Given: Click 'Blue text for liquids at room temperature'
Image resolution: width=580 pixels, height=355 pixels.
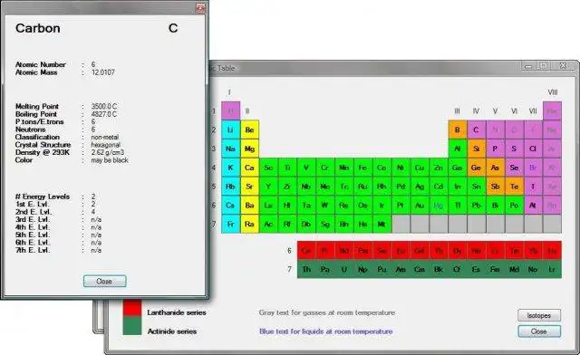Looking at the screenshot, I should coord(326,331).
